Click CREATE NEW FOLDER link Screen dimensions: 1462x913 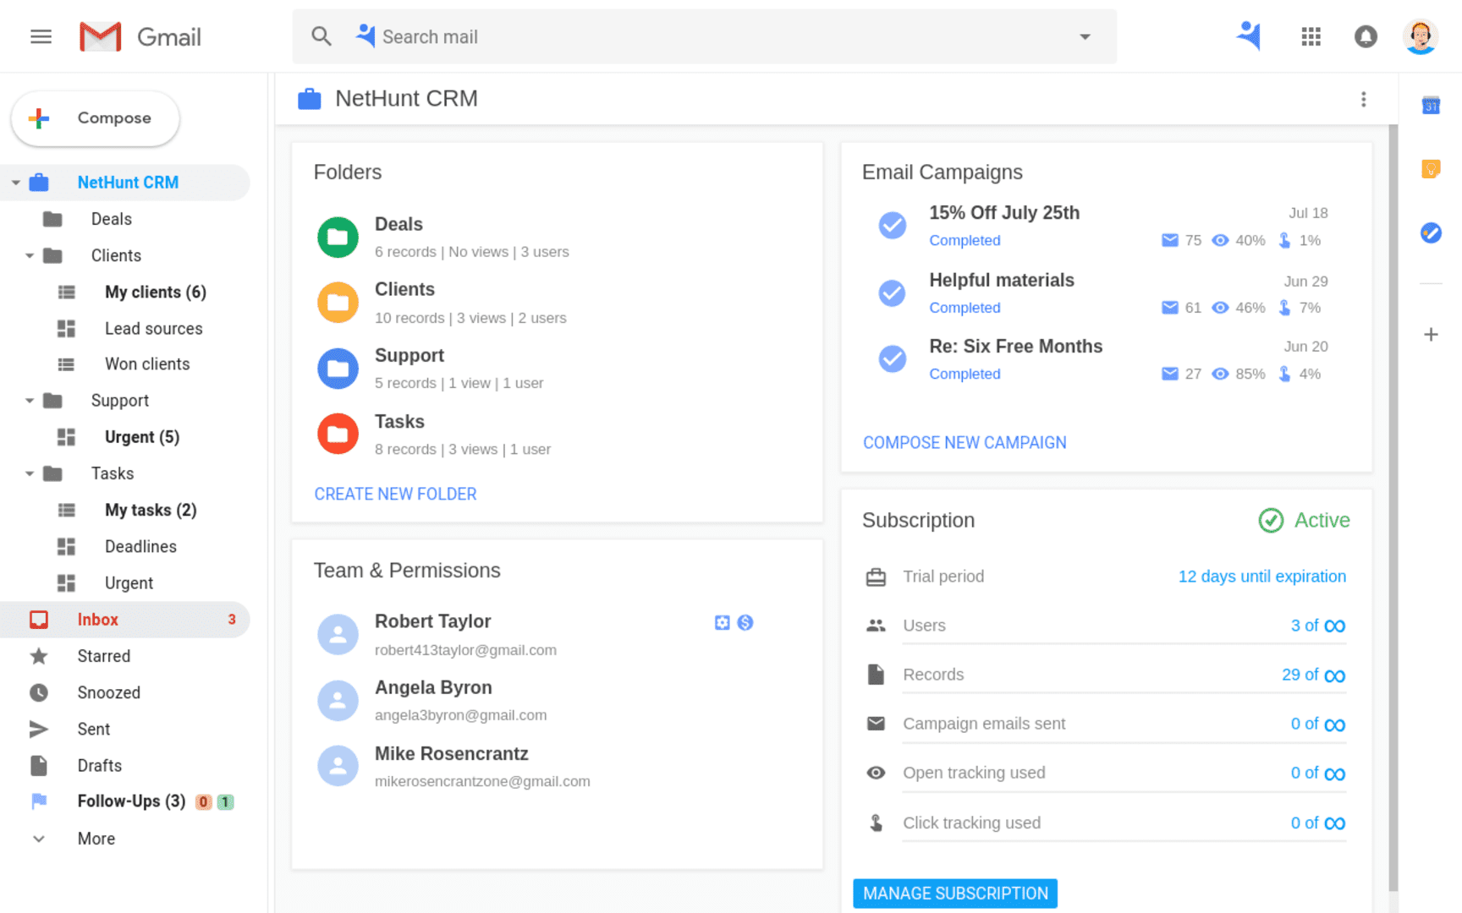pyautogui.click(x=395, y=494)
